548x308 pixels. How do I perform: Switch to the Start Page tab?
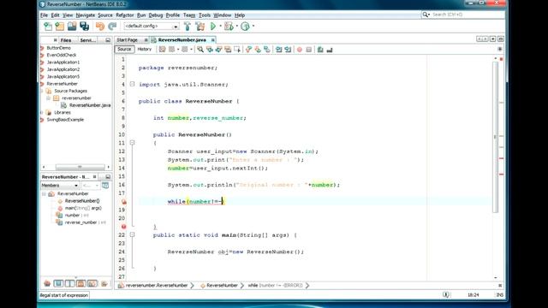[128, 40]
